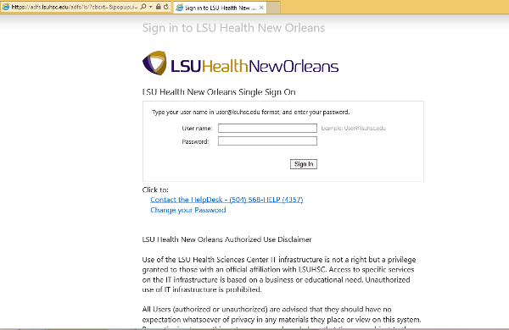Viewport: 509px width, 330px height.
Task: Open a new tab with the blank tab button
Action: click(x=273, y=8)
